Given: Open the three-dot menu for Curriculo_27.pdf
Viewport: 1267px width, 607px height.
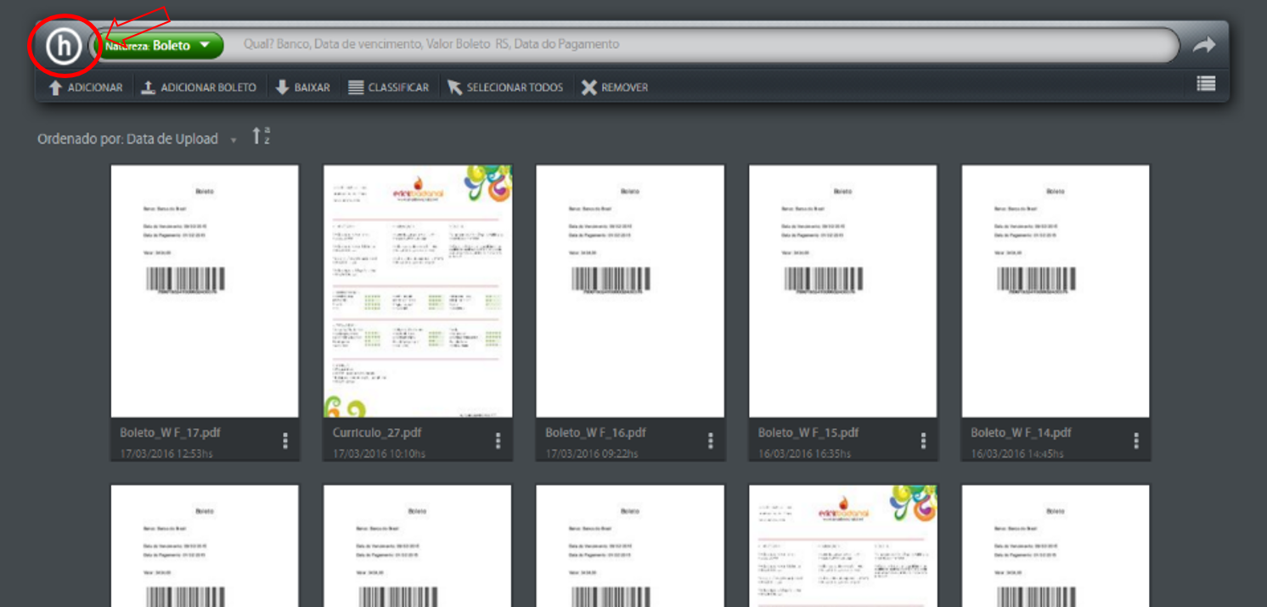Looking at the screenshot, I should point(498,441).
